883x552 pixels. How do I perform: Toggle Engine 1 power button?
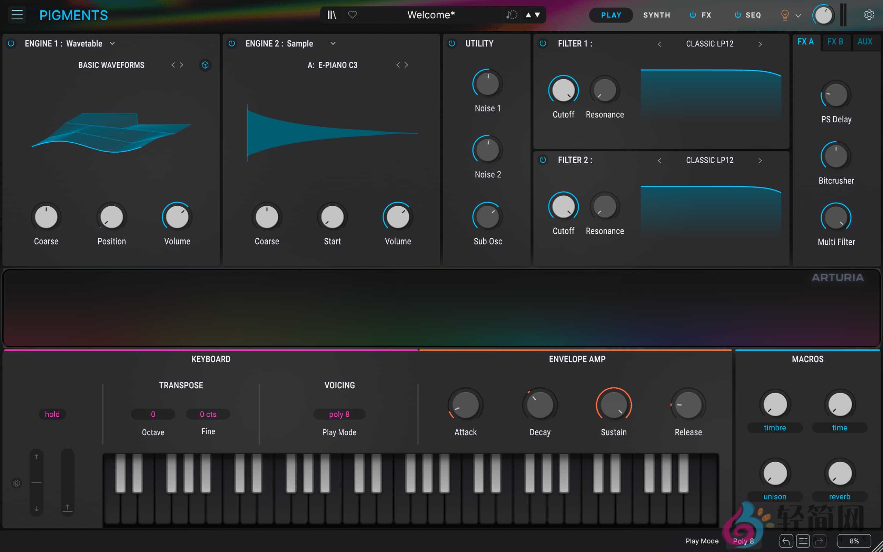(11, 43)
